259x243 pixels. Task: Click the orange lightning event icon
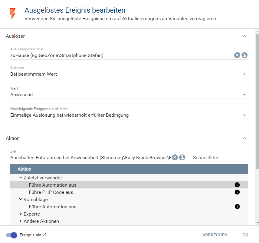pos(13,14)
